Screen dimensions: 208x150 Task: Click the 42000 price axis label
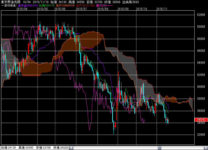(x=201, y=75)
